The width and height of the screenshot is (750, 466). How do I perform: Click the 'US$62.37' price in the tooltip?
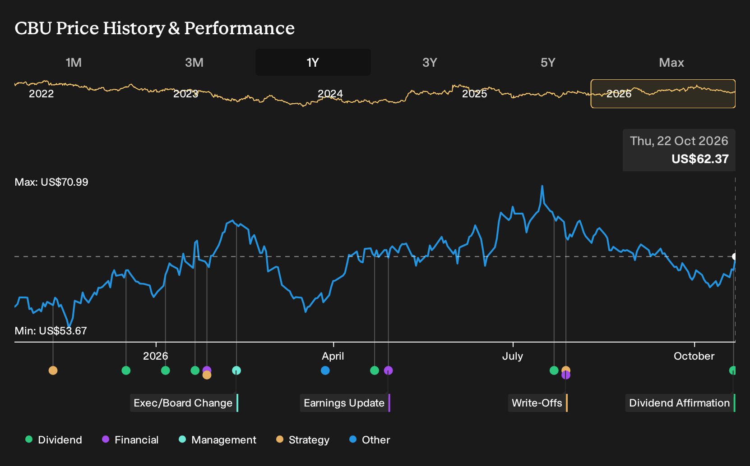700,159
